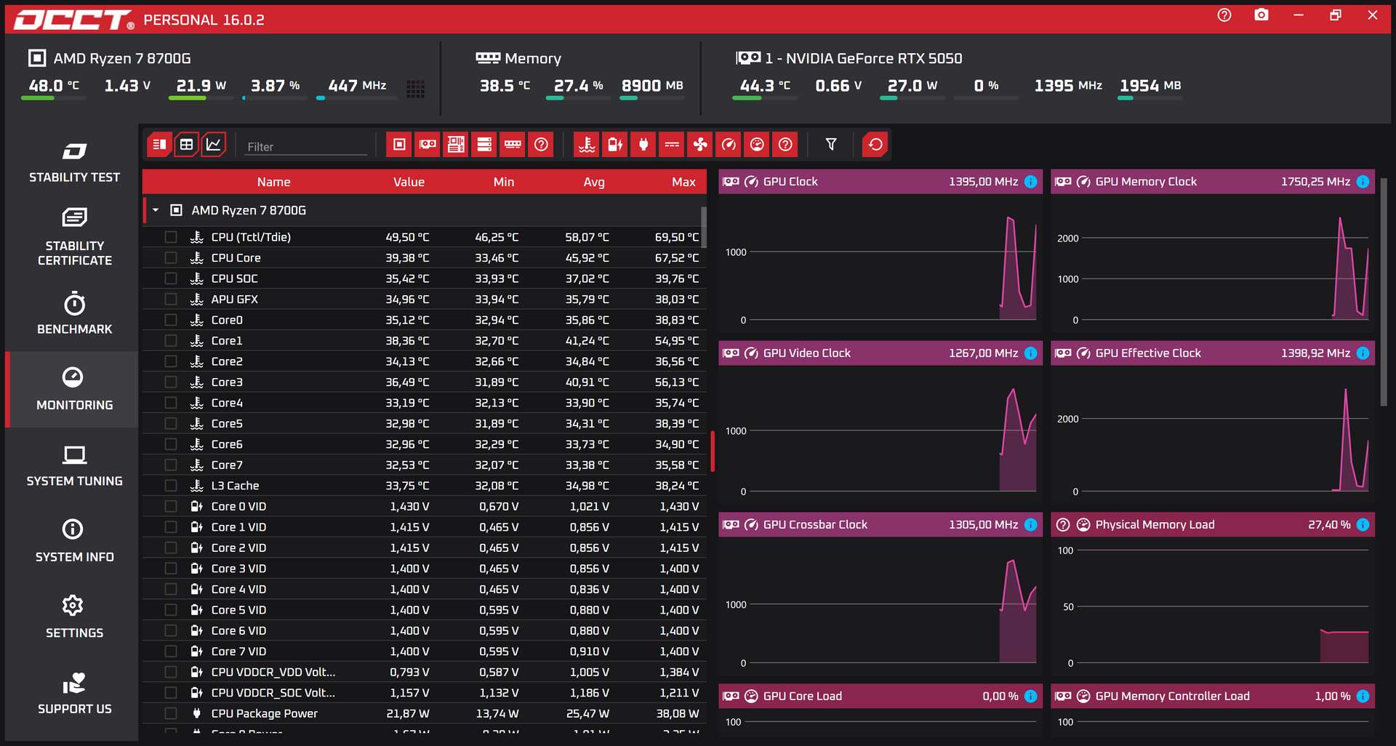Toggle the storage sensors filter icon
1396x746 pixels.
(484, 145)
